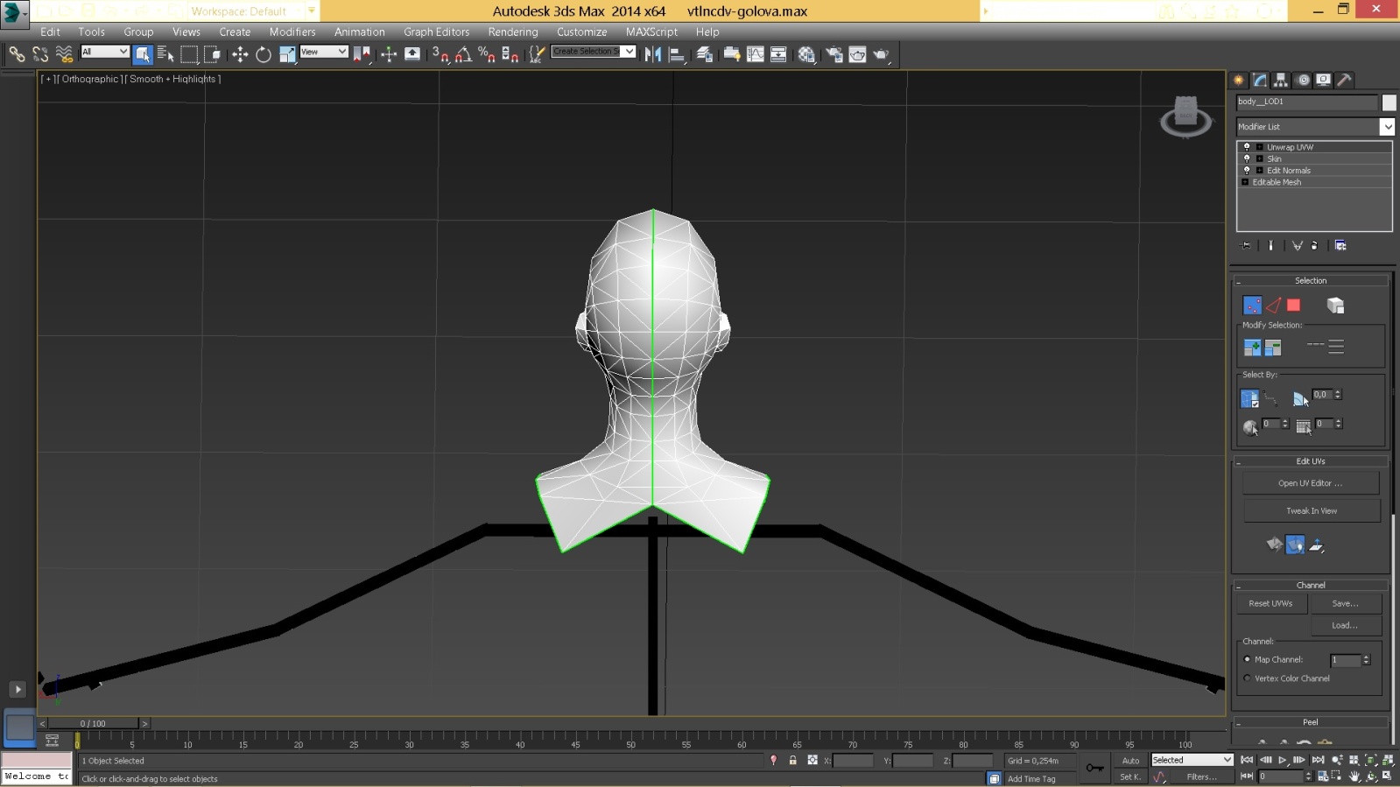Switch to the Hierarchy command panel
This screenshot has width=1400, height=787.
[x=1281, y=80]
